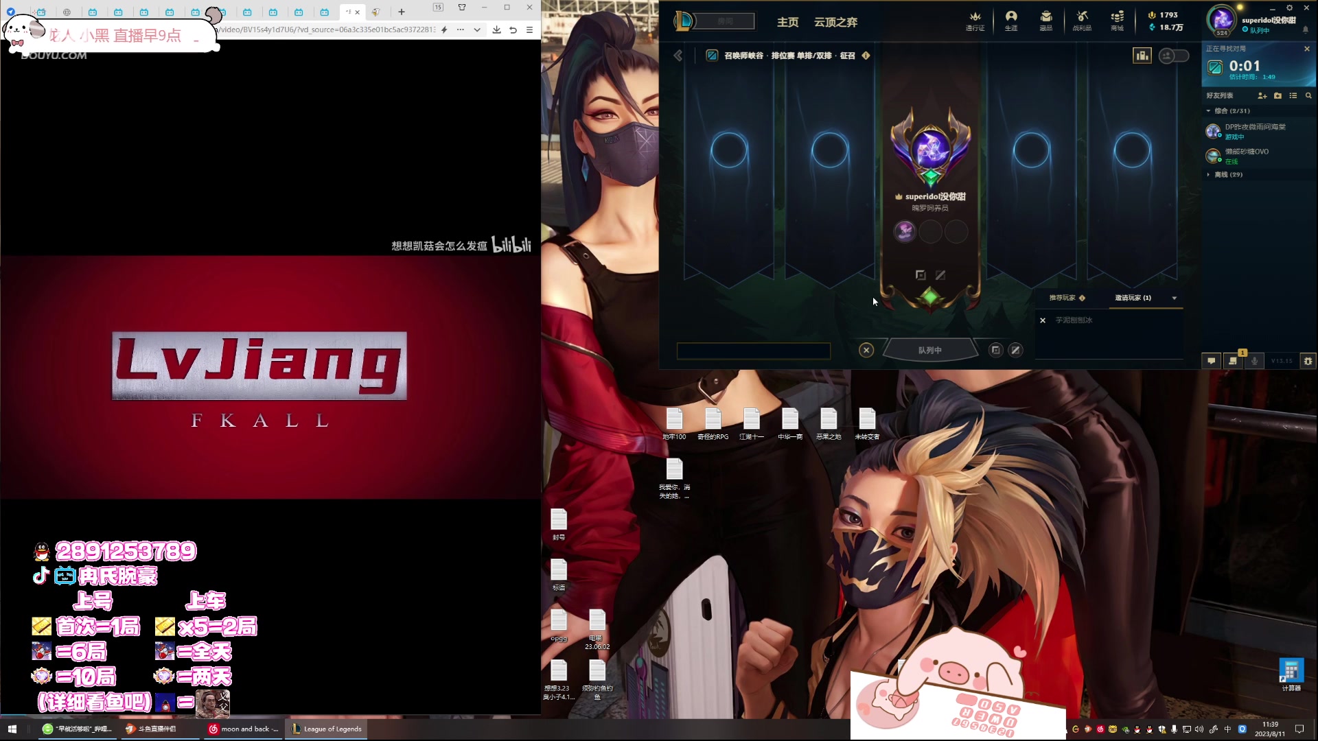Click the superidol没你甜 profile avatar
Screen dimensions: 1318x741
pyautogui.click(x=1222, y=20)
